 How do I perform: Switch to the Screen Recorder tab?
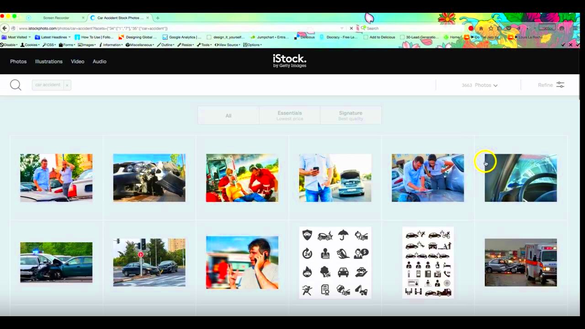point(56,18)
